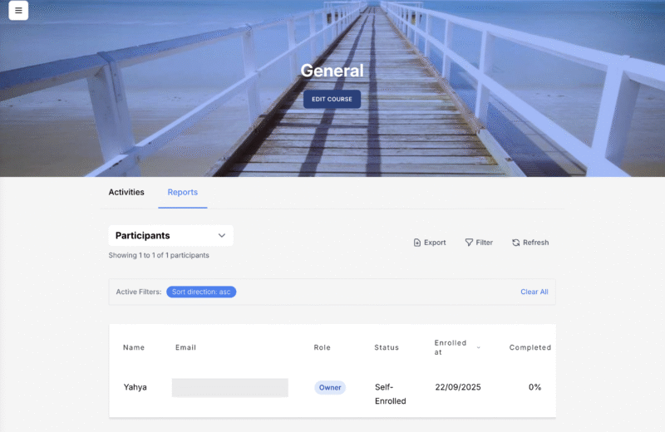The height and width of the screenshot is (432, 665).
Task: Click the Sort direction: asc filter chip
Action: (x=201, y=292)
